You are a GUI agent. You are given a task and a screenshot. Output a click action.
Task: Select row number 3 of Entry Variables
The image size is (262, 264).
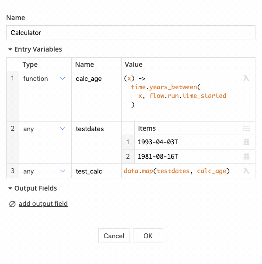point(13,171)
